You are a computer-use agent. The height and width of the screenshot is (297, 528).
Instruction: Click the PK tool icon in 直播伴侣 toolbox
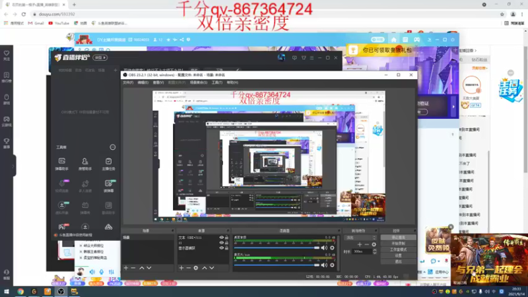coord(62,226)
